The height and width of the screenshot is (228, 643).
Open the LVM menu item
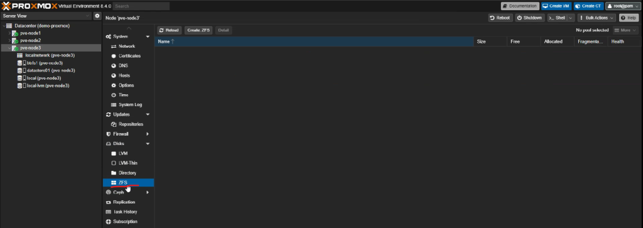(x=128, y=153)
